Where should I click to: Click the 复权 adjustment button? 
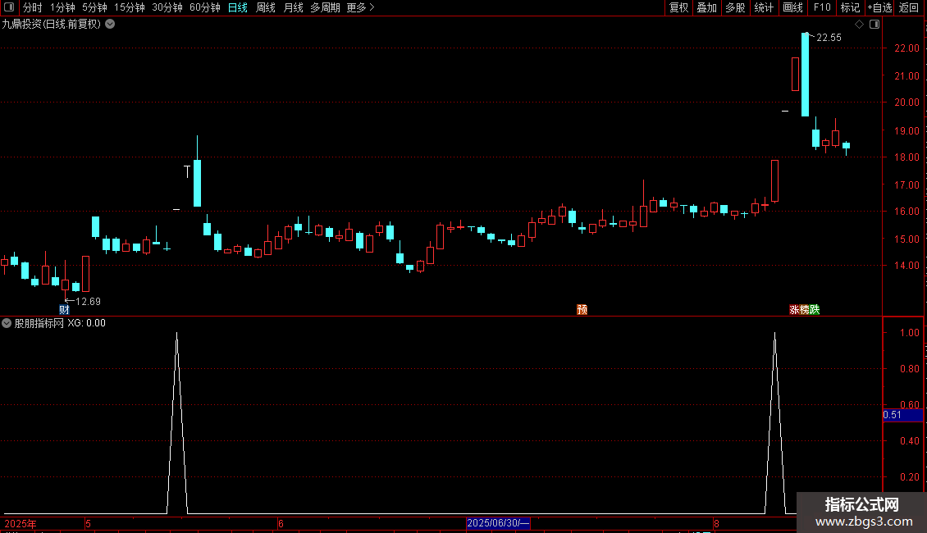pos(678,7)
